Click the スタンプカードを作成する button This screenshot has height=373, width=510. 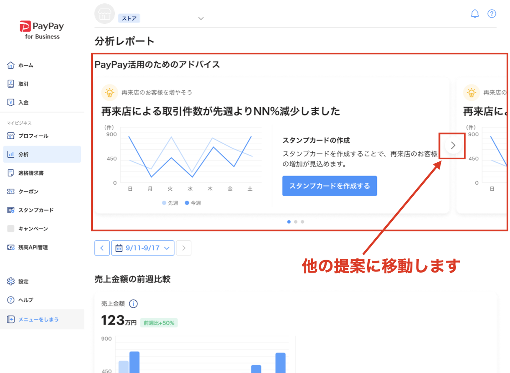coord(330,186)
